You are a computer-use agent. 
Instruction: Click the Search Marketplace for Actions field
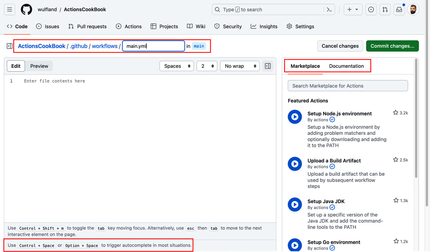[348, 86]
